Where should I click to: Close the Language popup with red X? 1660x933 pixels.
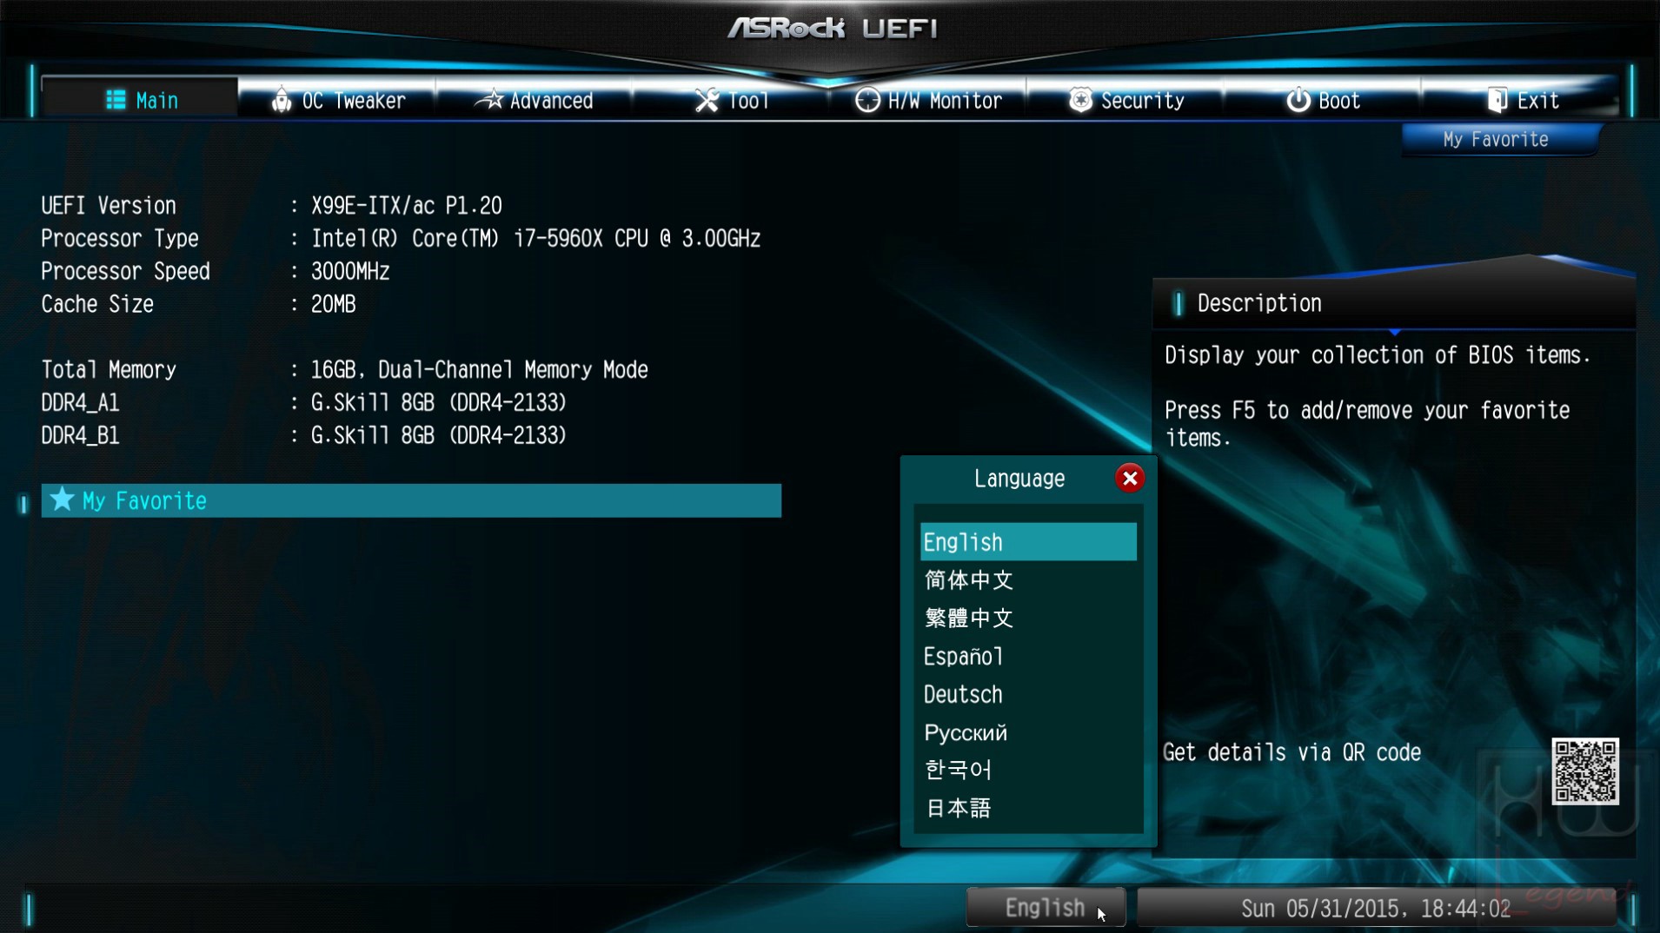[x=1130, y=478]
